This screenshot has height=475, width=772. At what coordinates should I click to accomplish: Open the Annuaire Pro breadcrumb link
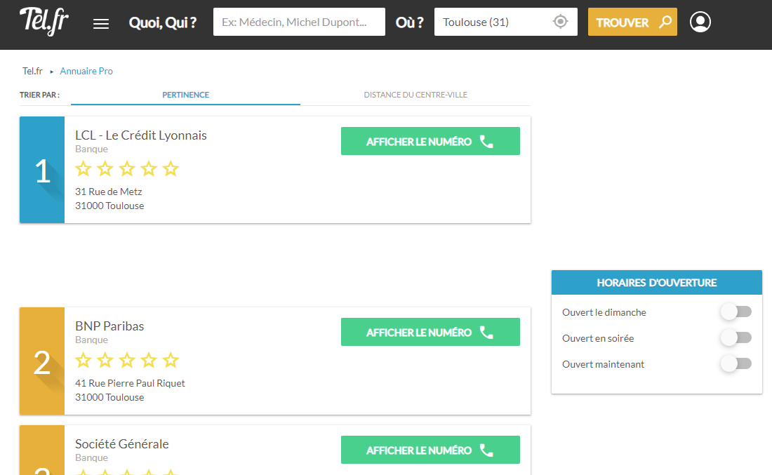click(x=86, y=71)
